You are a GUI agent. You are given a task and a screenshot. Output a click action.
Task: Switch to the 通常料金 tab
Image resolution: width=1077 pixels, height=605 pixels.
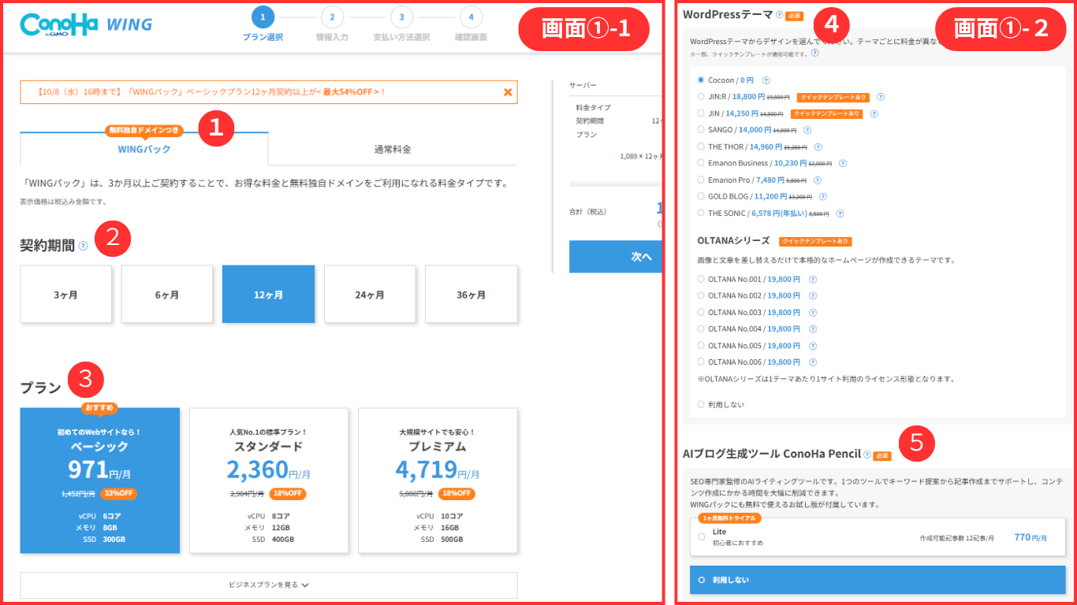[392, 149]
